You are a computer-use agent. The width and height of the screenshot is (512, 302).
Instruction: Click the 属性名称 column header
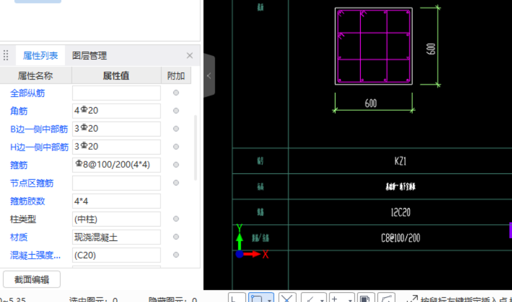tap(36, 75)
